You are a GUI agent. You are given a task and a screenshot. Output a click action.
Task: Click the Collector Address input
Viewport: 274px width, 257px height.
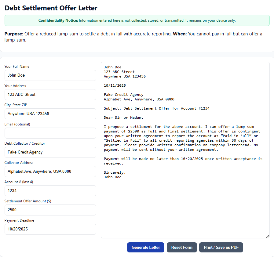50,172
